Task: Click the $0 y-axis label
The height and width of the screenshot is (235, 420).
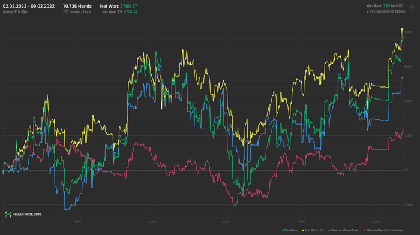Action: point(406,170)
